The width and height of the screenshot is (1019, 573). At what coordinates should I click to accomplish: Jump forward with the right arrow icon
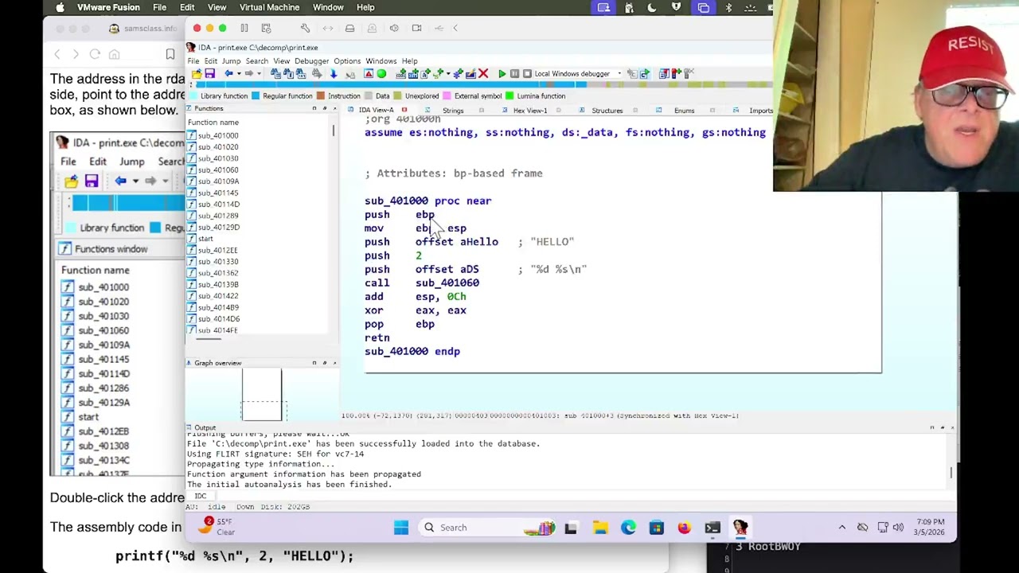[248, 74]
